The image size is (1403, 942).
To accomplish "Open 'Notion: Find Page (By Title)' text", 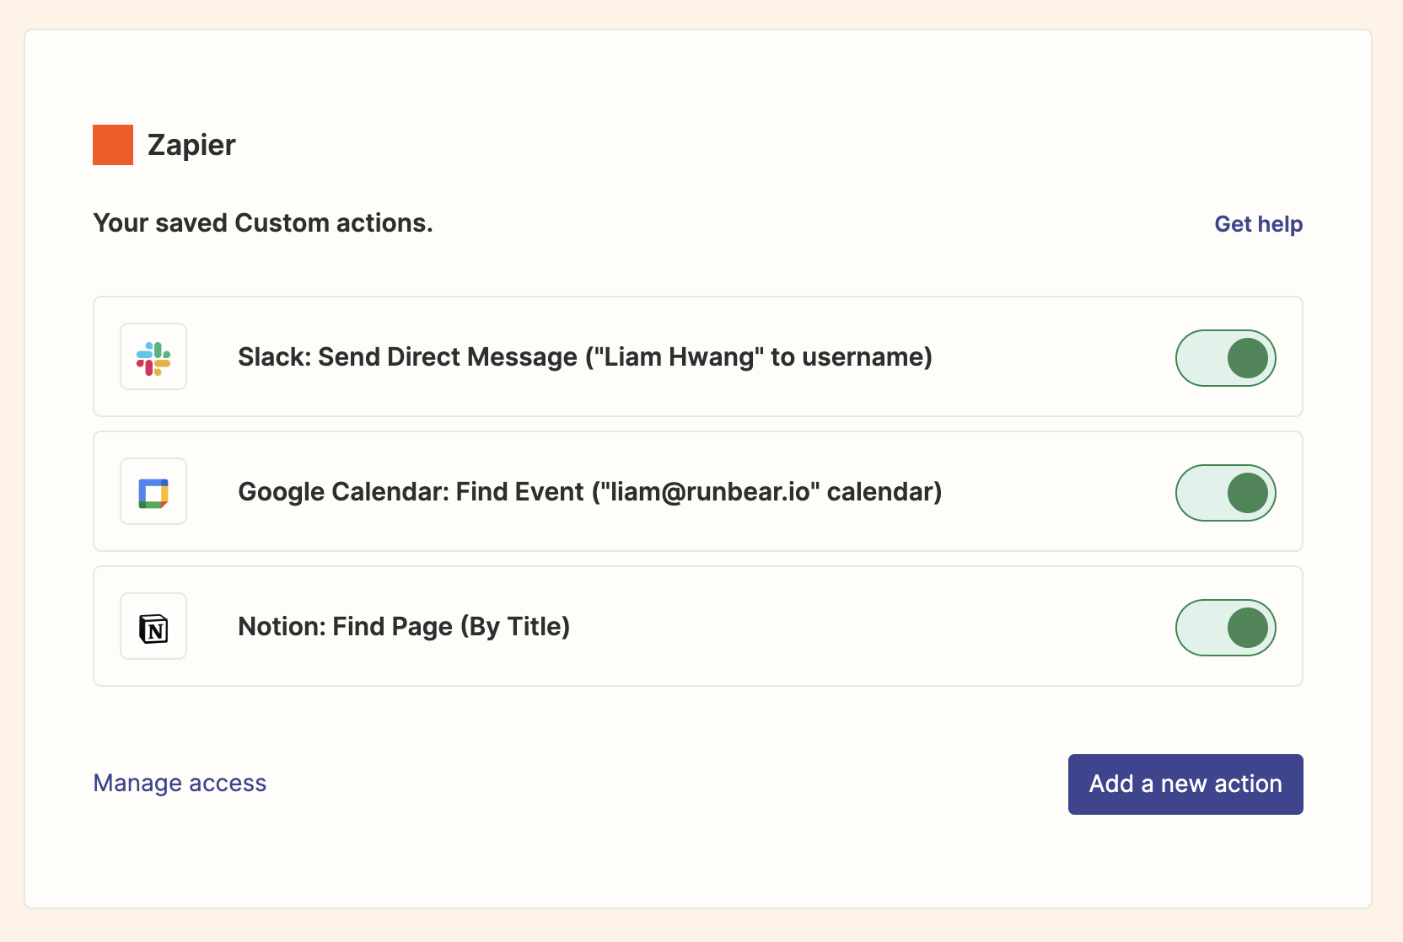I will point(404,627).
